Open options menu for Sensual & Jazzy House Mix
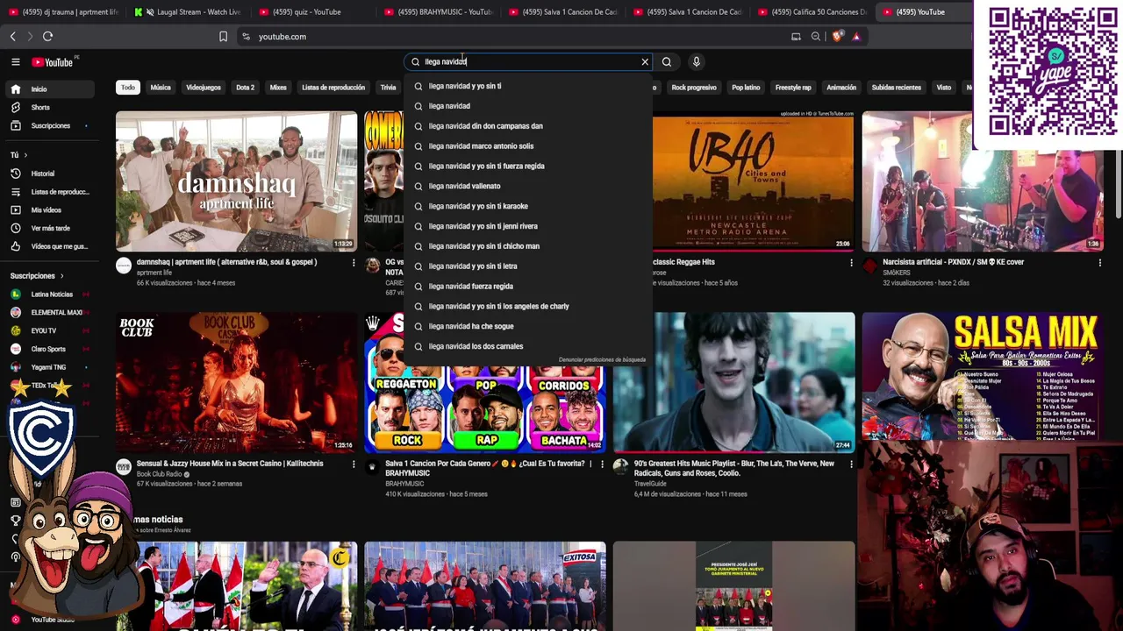The width and height of the screenshot is (1123, 631). click(x=354, y=464)
